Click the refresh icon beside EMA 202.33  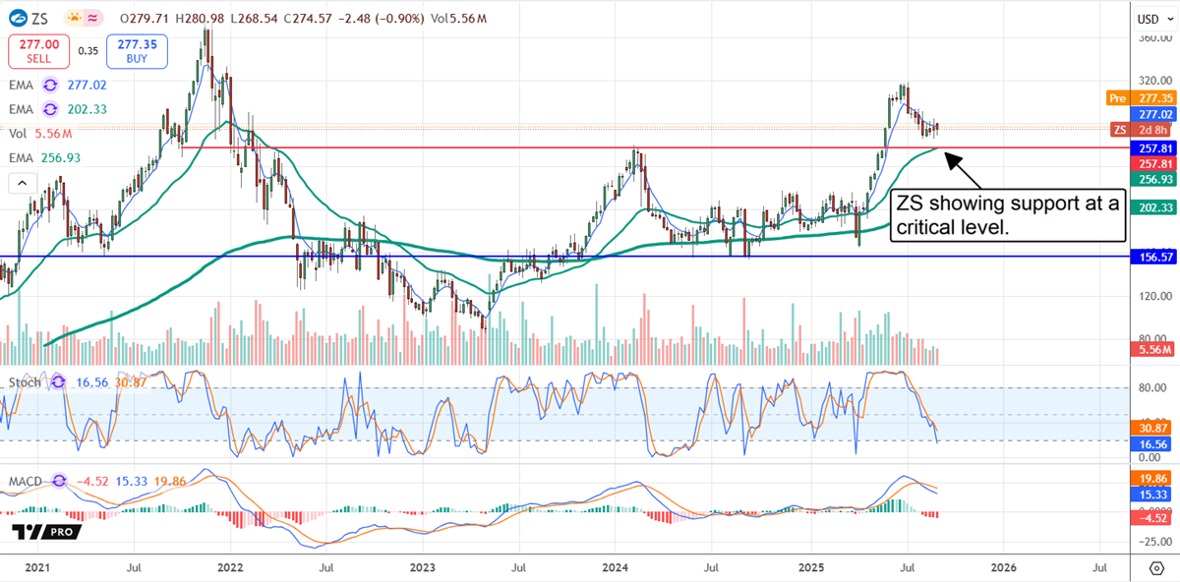(x=49, y=109)
